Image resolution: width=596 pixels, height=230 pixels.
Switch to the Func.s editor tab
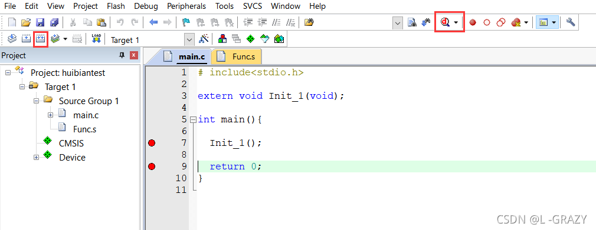point(237,56)
